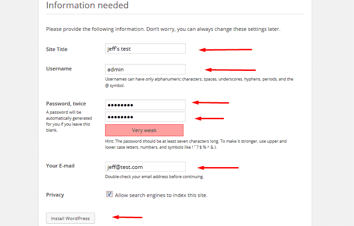Click the "Password, twice" label
The width and height of the screenshot is (354, 226).
[66, 104]
